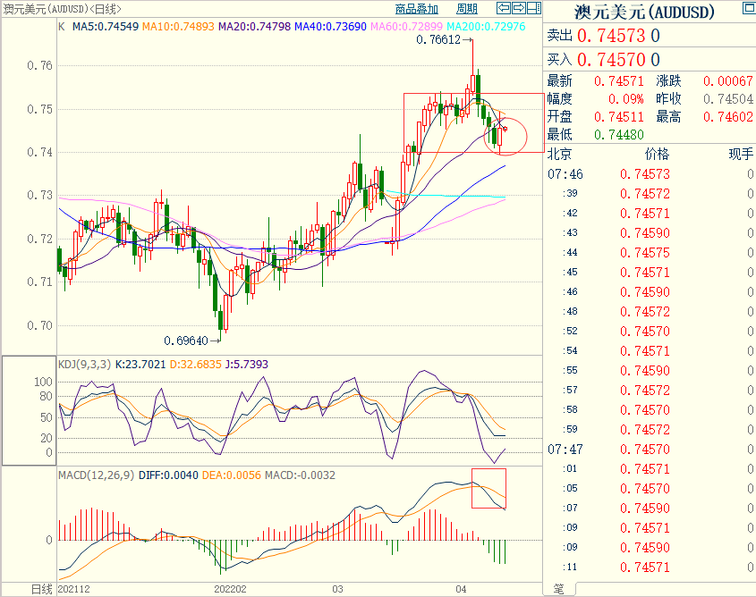Click the 开盘 open value 0.74511
The width and height of the screenshot is (756, 597).
618,117
